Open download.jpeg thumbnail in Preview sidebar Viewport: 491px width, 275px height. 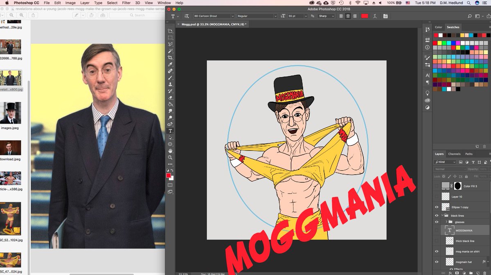[10, 148]
